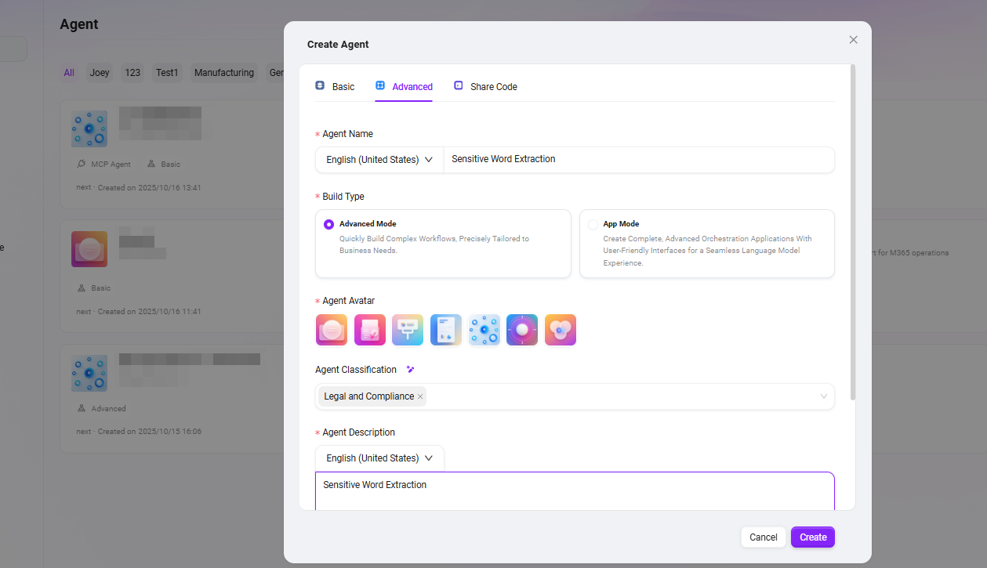The height and width of the screenshot is (568, 987).
Task: Click the Create button
Action: [812, 537]
